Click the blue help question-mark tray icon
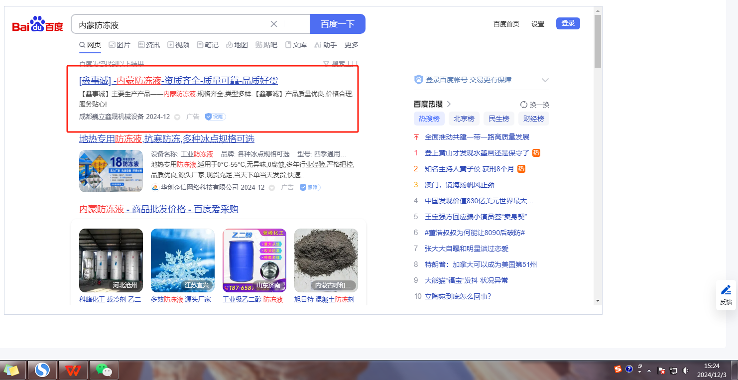 click(629, 370)
